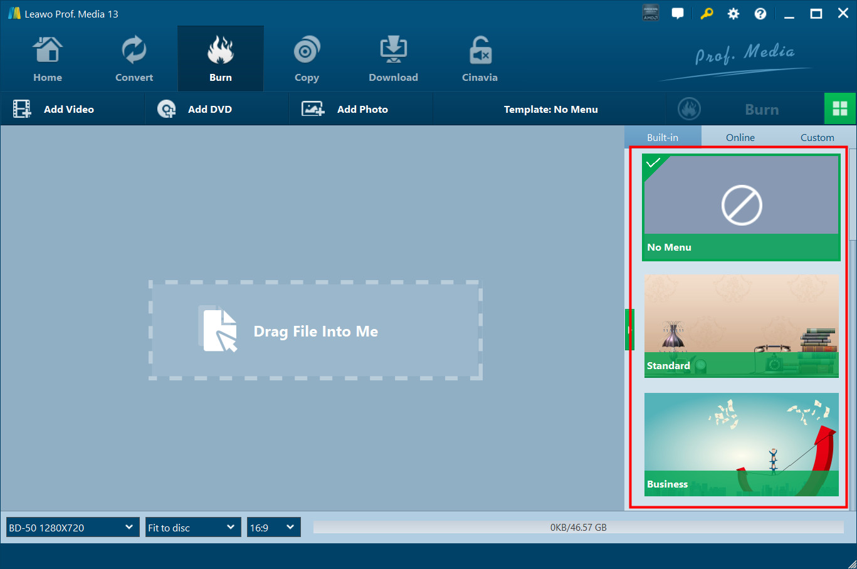Click the Drag File Into Me text
Viewport: 857px width, 569px height.
tap(316, 331)
